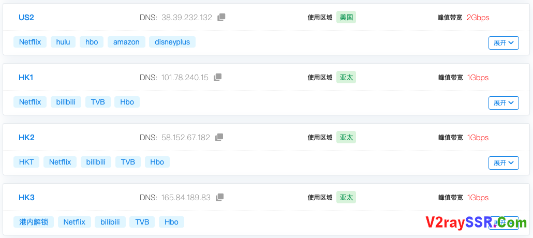This screenshot has width=533, height=238.
Task: Open the US2 server link
Action: click(x=26, y=17)
